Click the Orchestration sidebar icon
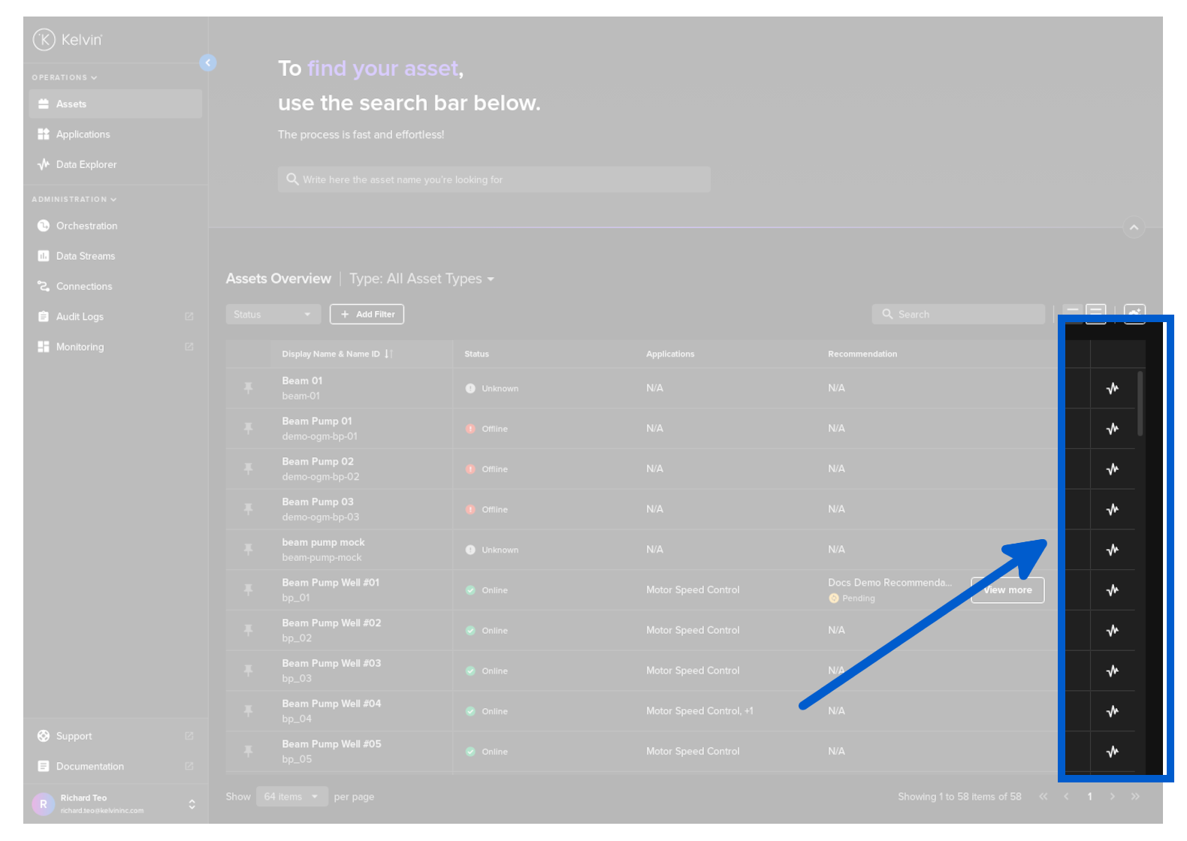This screenshot has width=1187, height=841. click(x=44, y=226)
